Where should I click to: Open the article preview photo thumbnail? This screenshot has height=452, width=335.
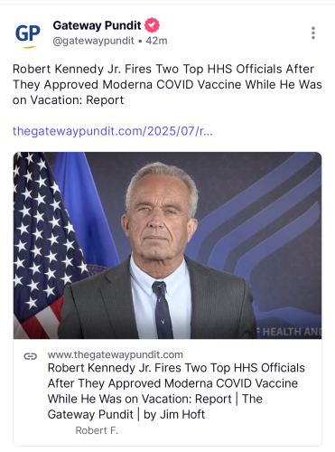167,245
